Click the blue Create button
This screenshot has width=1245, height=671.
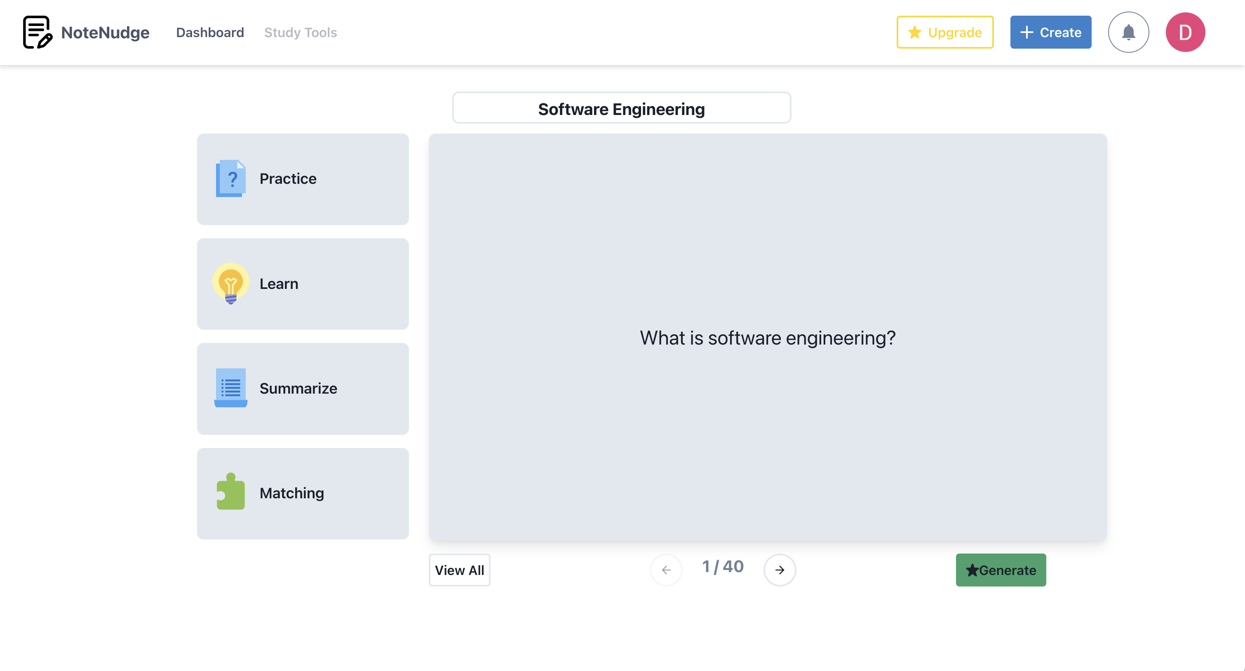(x=1051, y=33)
